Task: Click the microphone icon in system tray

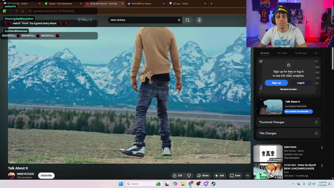Action: [x=304, y=184]
